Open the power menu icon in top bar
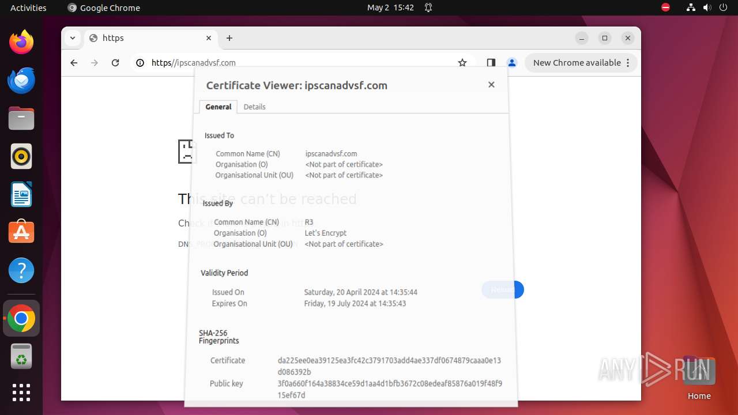 pos(723,7)
